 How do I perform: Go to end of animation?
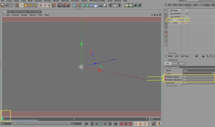[x=116, y=124]
